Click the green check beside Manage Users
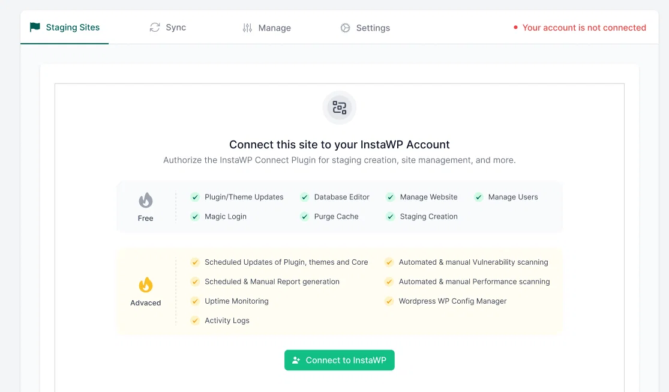 pyautogui.click(x=479, y=197)
